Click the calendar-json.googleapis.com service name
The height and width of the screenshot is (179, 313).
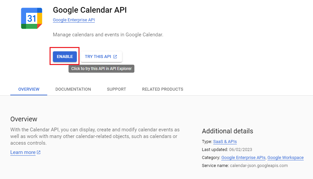[259, 166]
